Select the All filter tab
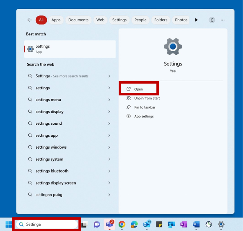This screenshot has height=231, width=243. click(x=41, y=20)
